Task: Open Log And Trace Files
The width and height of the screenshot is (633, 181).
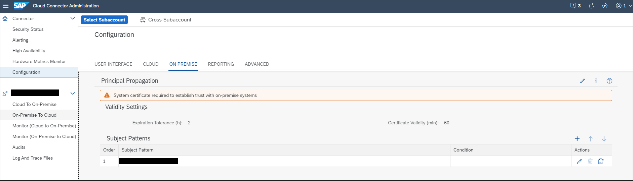Action: coord(33,158)
